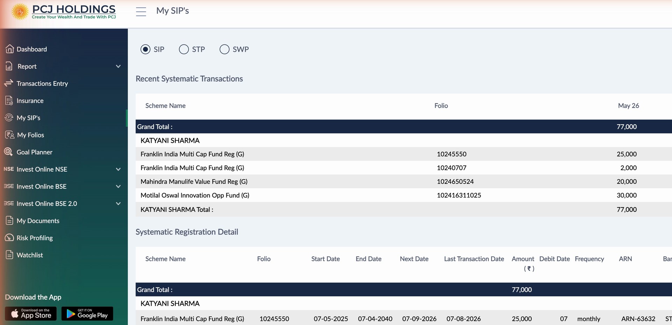Select the SWP radio button
This screenshot has width=672, height=325.
[x=224, y=49]
